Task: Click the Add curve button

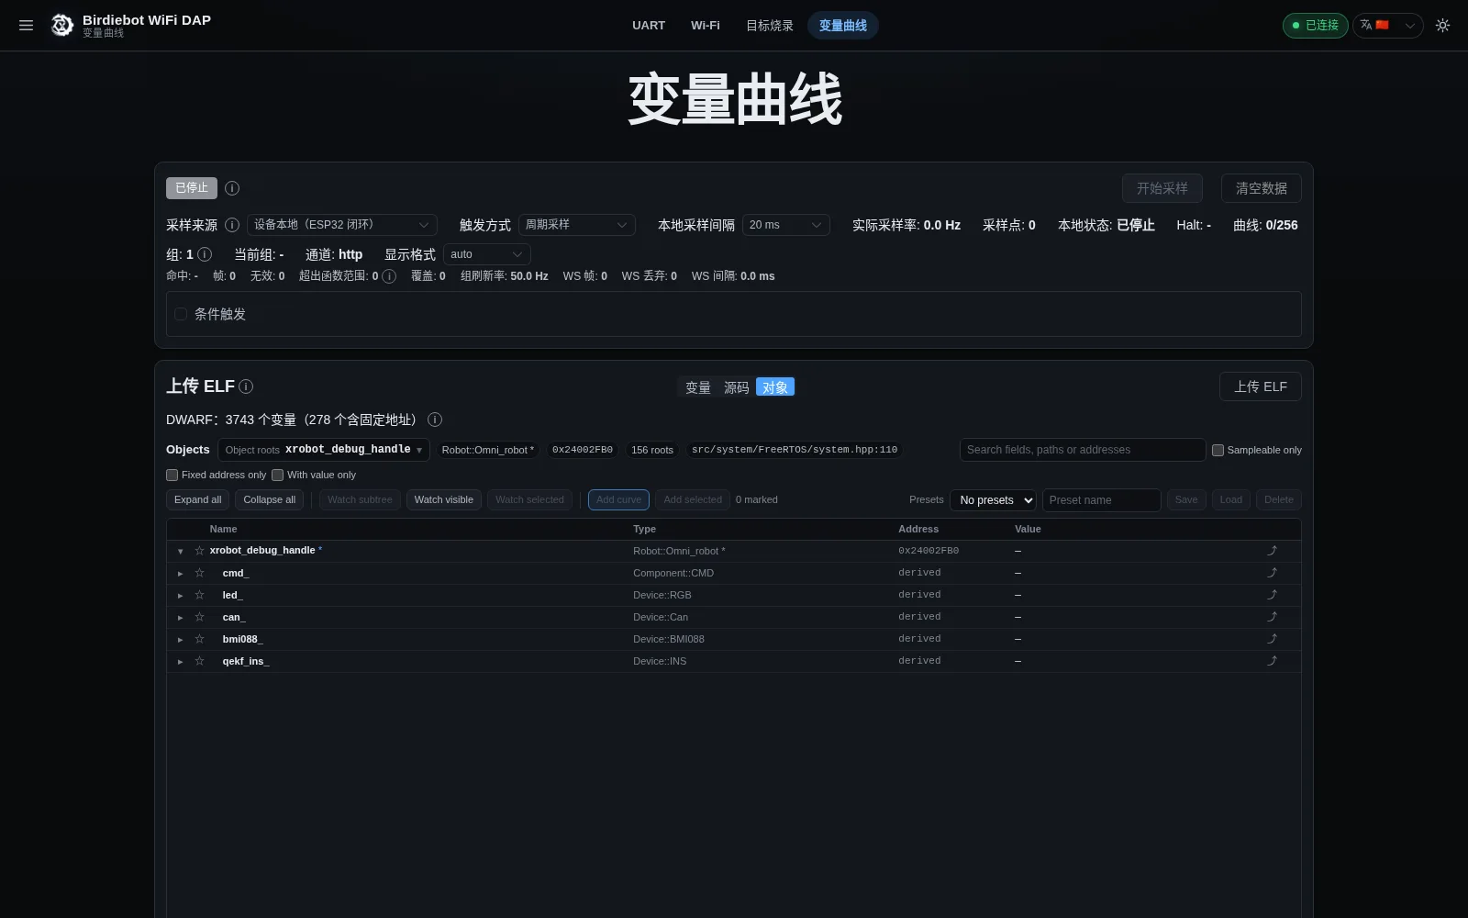Action: click(x=618, y=500)
